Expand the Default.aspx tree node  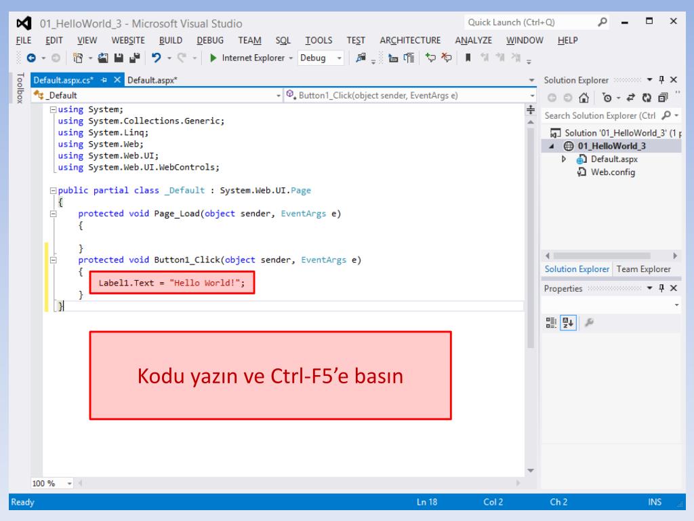point(563,159)
